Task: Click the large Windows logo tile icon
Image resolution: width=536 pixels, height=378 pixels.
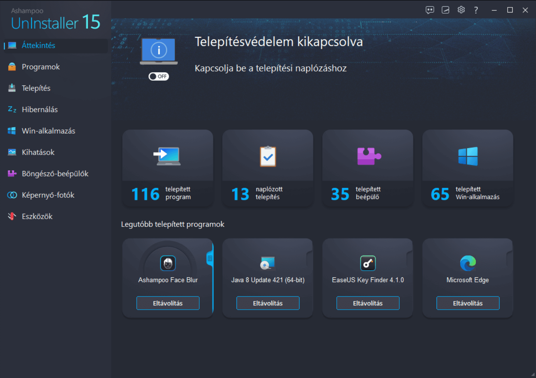Action: click(x=468, y=156)
